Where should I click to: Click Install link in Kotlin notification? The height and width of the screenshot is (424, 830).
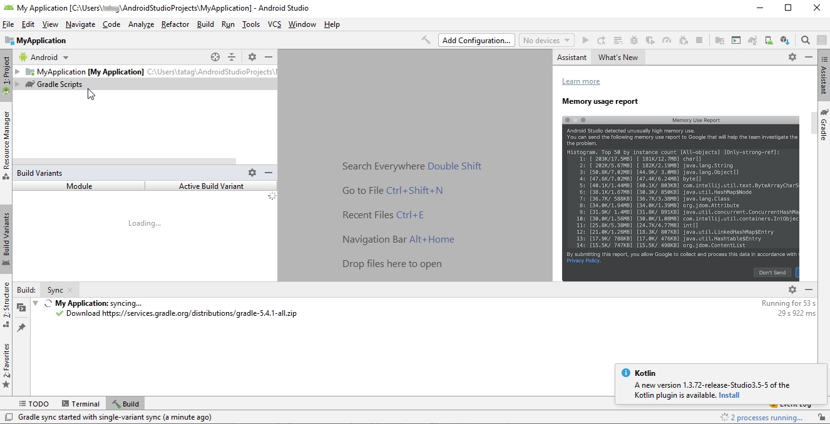click(729, 395)
